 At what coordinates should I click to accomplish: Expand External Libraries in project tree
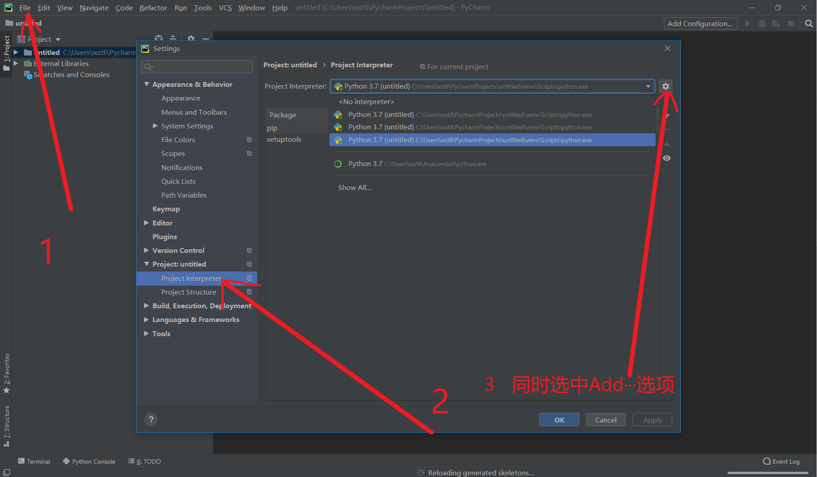[x=16, y=63]
